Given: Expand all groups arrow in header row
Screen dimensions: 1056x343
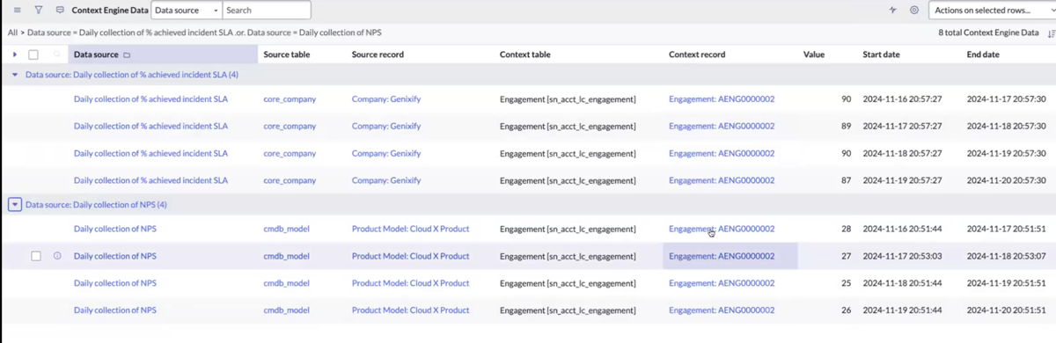Looking at the screenshot, I should (15, 55).
